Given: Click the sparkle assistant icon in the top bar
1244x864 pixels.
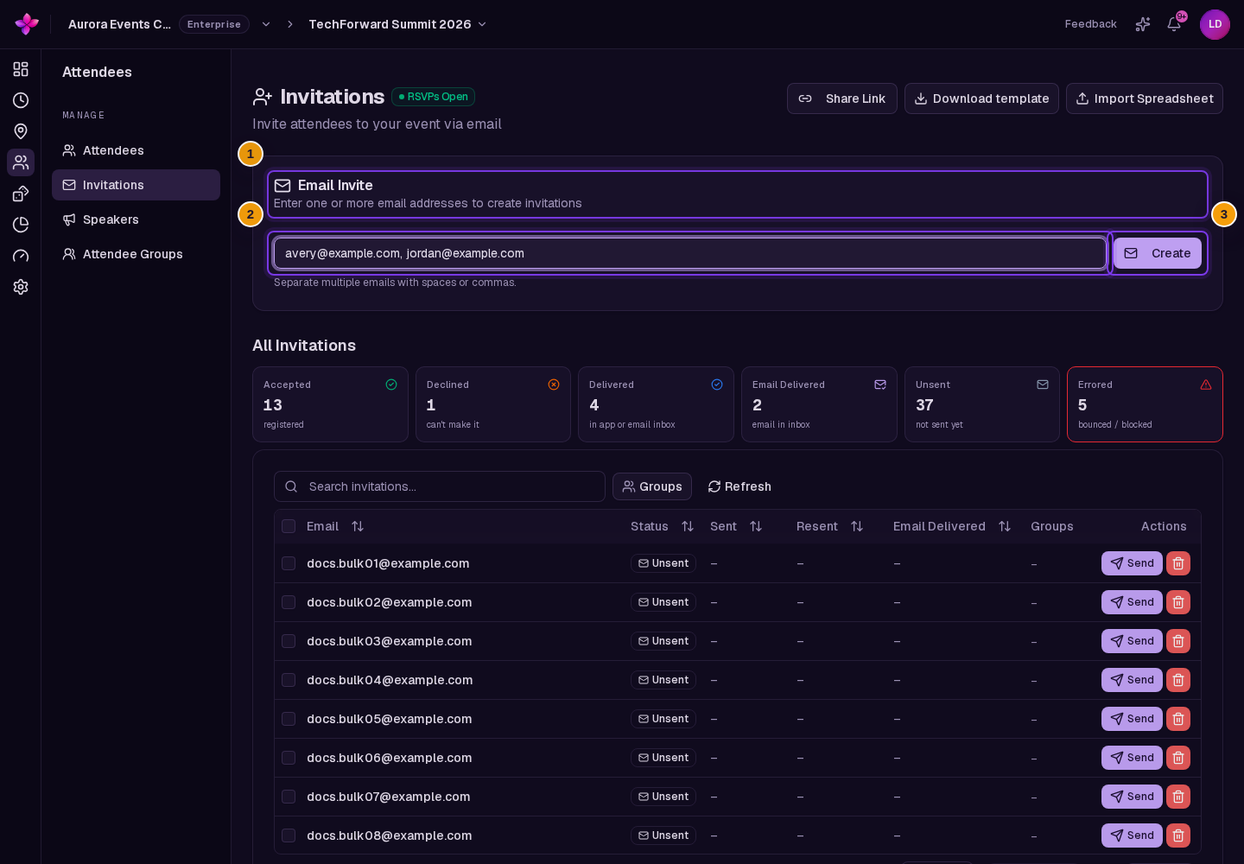Looking at the screenshot, I should point(1143,24).
